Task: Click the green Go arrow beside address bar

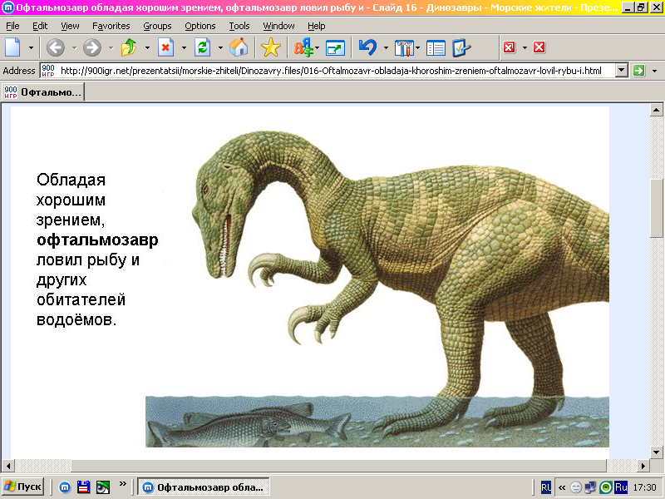Action: pyautogui.click(x=639, y=71)
